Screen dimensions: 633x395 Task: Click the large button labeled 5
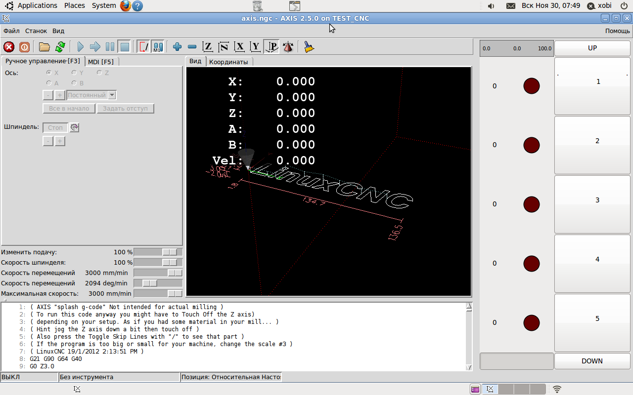pos(592,323)
